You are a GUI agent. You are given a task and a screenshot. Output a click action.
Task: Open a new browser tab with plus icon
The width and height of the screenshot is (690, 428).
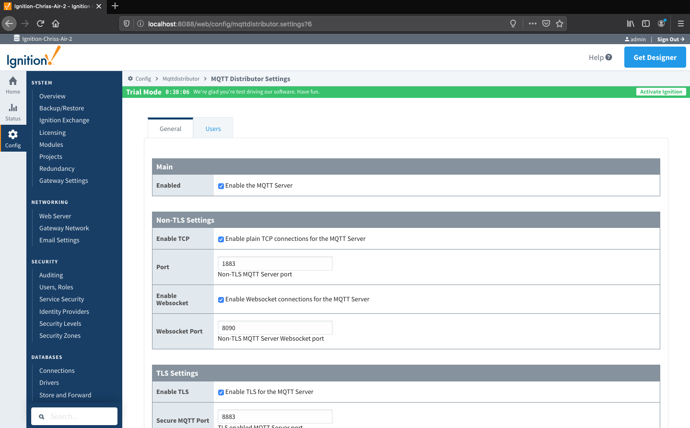(x=115, y=6)
